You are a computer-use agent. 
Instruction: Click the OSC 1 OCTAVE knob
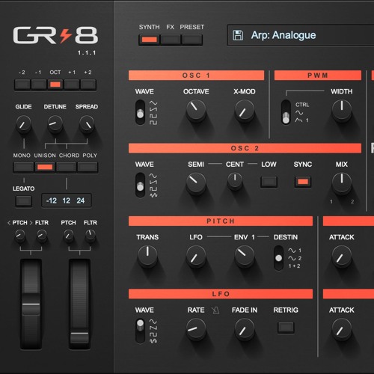[196, 110]
